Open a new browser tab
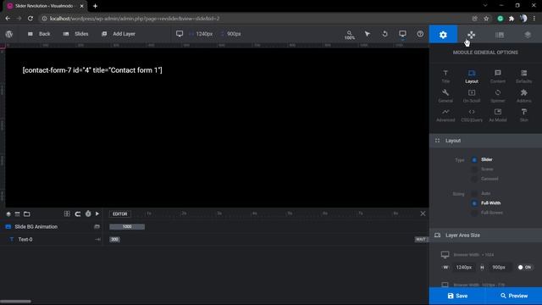542x305 pixels. [x=95, y=6]
